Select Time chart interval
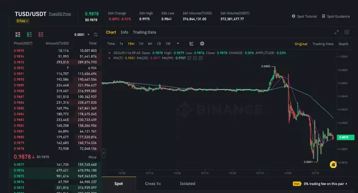Screen dimensions: 358x193 tap(111, 44)
